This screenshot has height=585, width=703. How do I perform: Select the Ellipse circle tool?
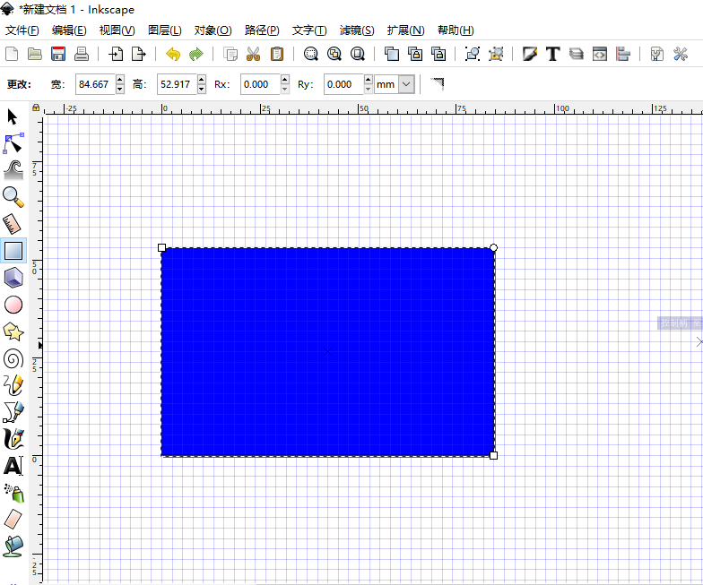tap(13, 305)
